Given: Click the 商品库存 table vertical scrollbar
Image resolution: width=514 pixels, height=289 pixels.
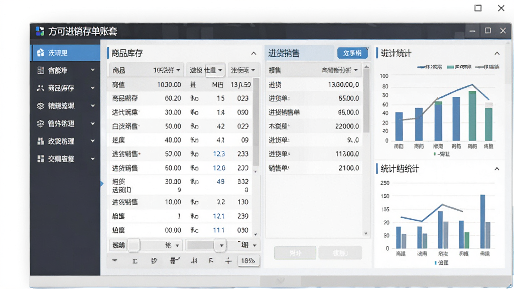Looking at the screenshot, I should (255, 122).
